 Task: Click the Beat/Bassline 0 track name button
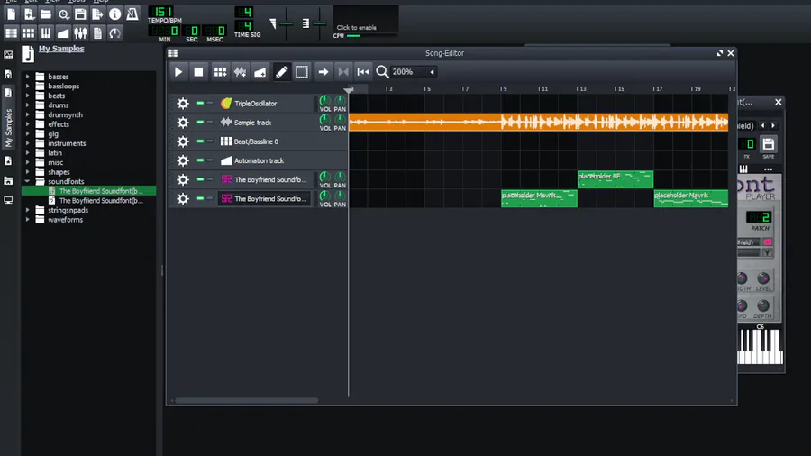coord(264,141)
